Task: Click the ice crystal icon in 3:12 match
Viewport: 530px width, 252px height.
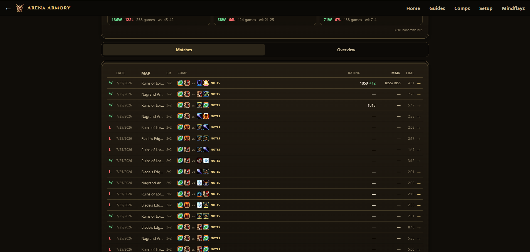Action: [206, 161]
